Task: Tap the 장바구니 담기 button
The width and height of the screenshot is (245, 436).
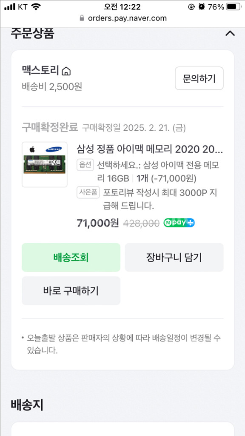Action: pos(174,257)
